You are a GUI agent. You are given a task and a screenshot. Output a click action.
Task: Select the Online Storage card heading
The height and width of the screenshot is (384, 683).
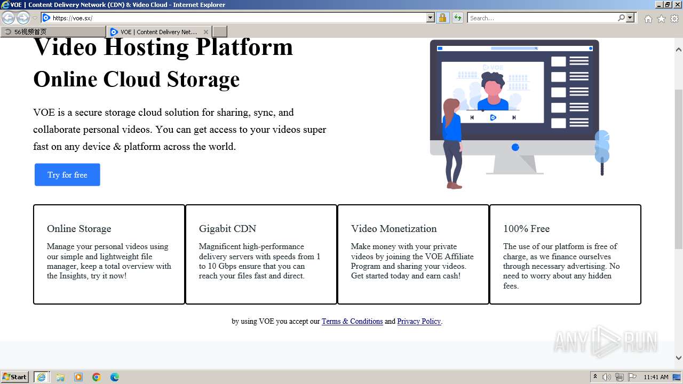[x=79, y=229]
